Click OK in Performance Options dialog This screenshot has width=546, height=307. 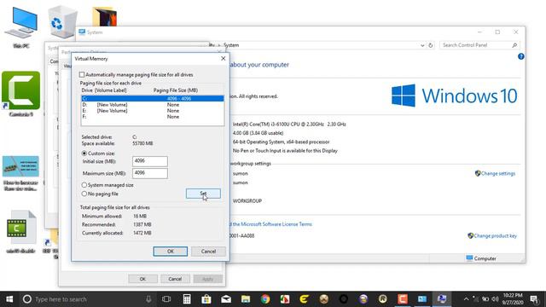coord(142,279)
